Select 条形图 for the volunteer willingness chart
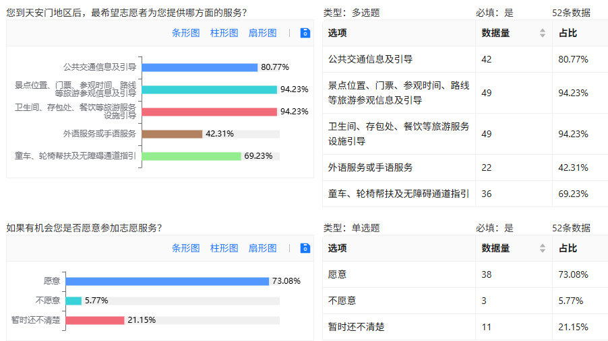 [x=186, y=248]
